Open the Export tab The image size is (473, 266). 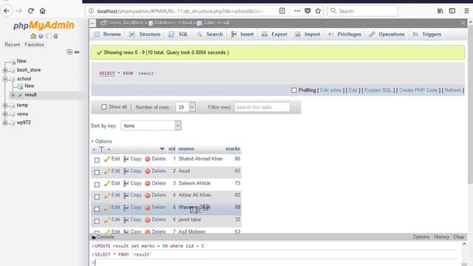pos(274,35)
